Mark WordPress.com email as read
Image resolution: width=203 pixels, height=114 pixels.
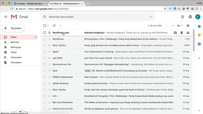pyautogui.click(x=188, y=33)
